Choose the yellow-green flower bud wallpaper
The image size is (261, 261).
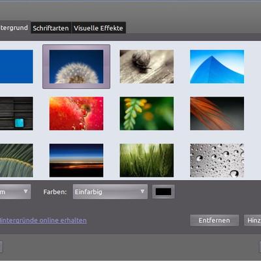pos(147,114)
